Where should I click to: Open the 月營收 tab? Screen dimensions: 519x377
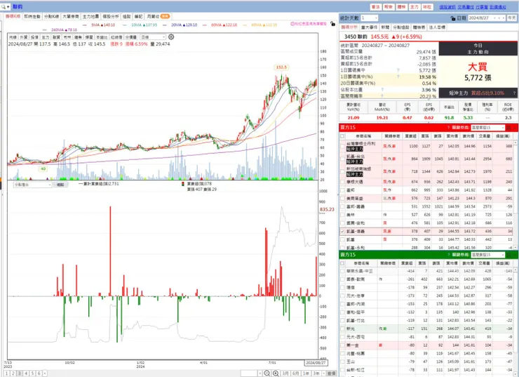(x=158, y=16)
